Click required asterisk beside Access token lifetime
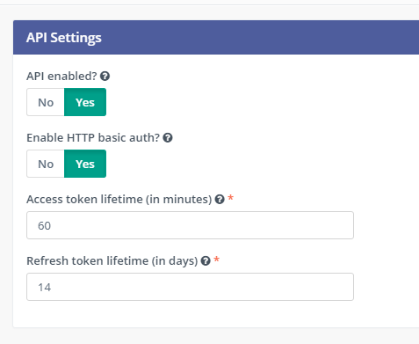Image resolution: width=419 pixels, height=344 pixels. (231, 198)
